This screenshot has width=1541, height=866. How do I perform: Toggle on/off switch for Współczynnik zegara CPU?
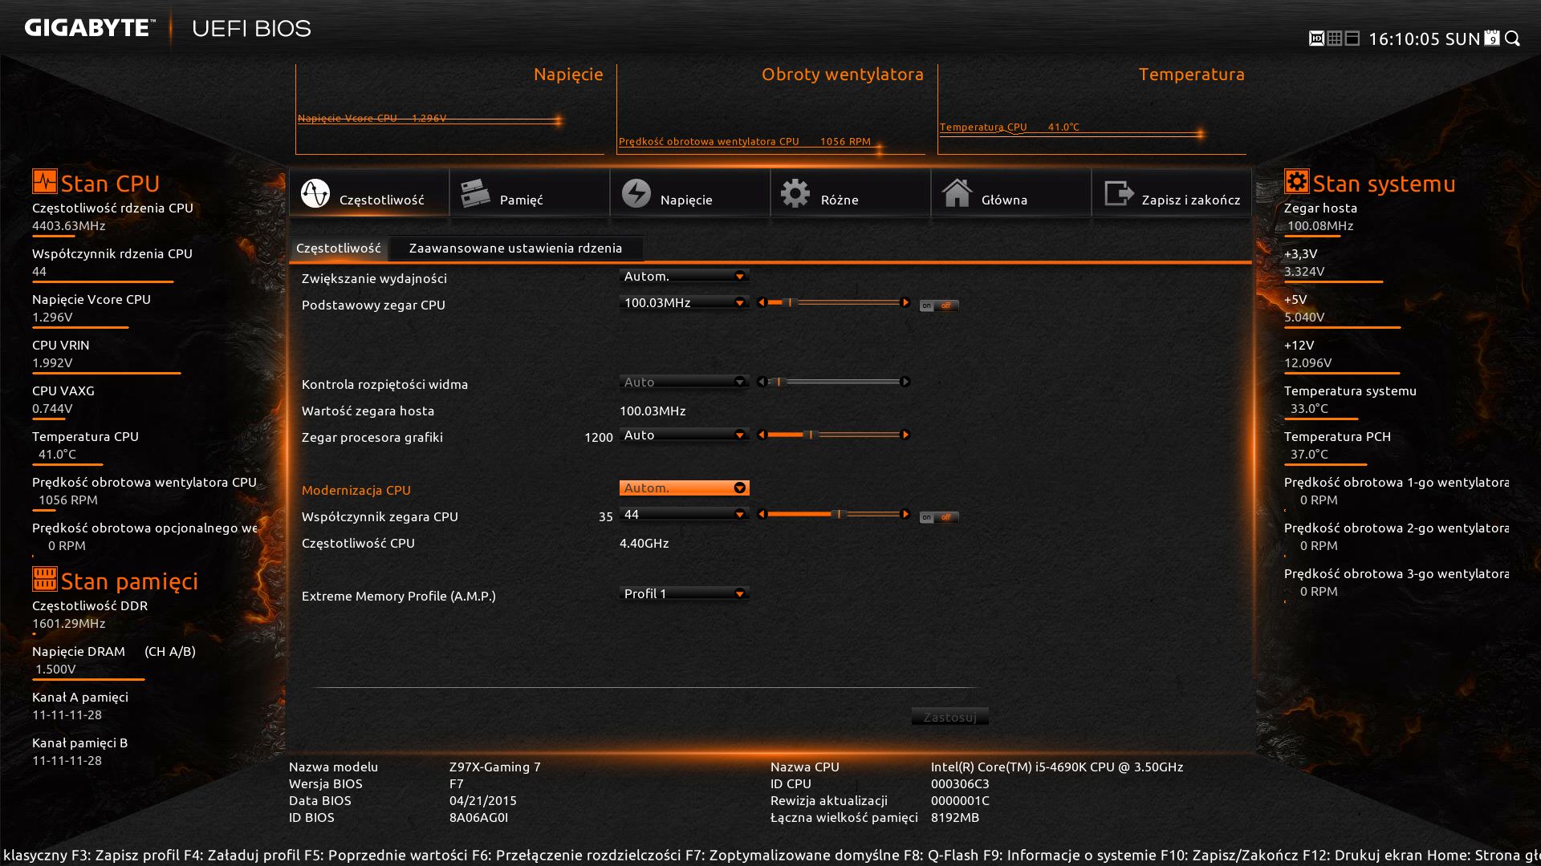(x=938, y=517)
